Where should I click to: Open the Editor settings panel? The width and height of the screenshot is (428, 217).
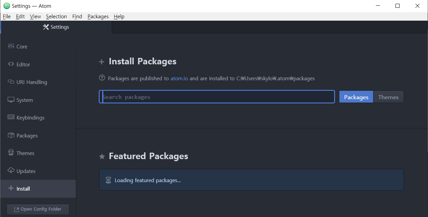click(x=38, y=64)
